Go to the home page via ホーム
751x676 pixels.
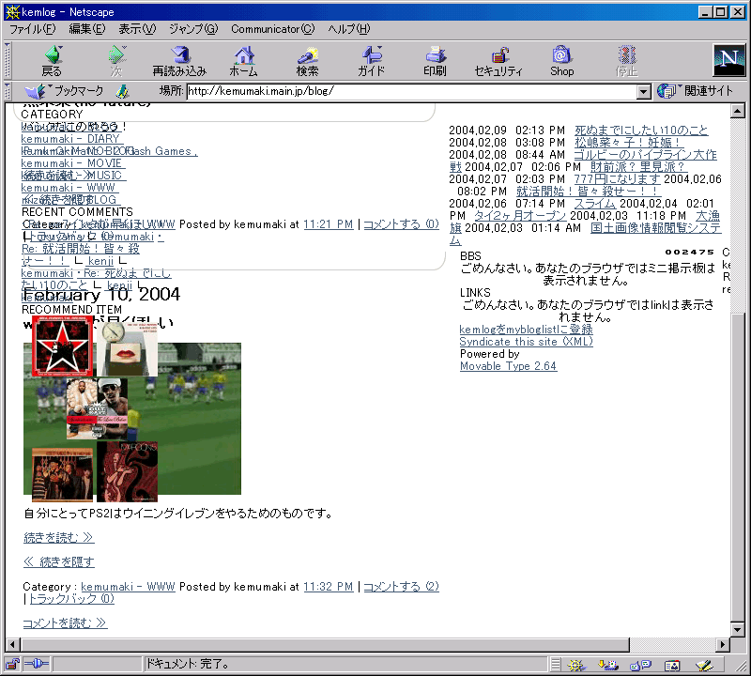click(x=244, y=61)
